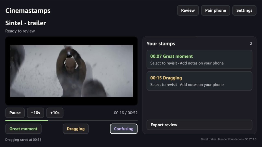The width and height of the screenshot is (262, 147).
Task: Click the Sintel video frame
Action: click(72, 71)
